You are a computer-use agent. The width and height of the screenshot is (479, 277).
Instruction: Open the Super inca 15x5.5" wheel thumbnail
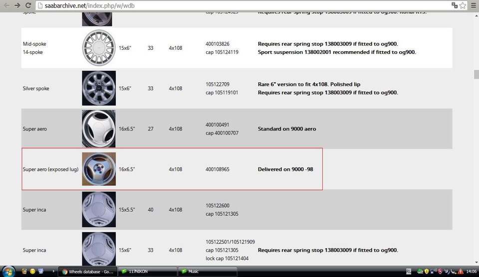pyautogui.click(x=99, y=209)
